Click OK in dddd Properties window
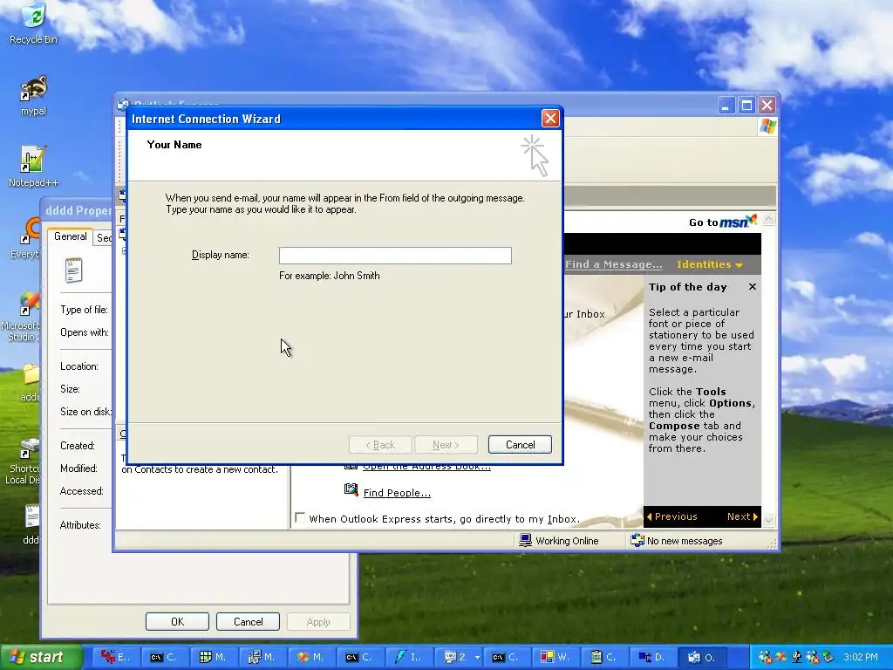 [x=177, y=621]
